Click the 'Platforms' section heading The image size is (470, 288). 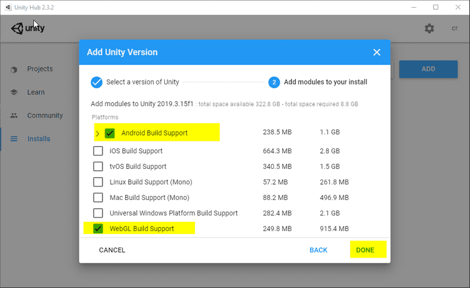click(x=105, y=117)
